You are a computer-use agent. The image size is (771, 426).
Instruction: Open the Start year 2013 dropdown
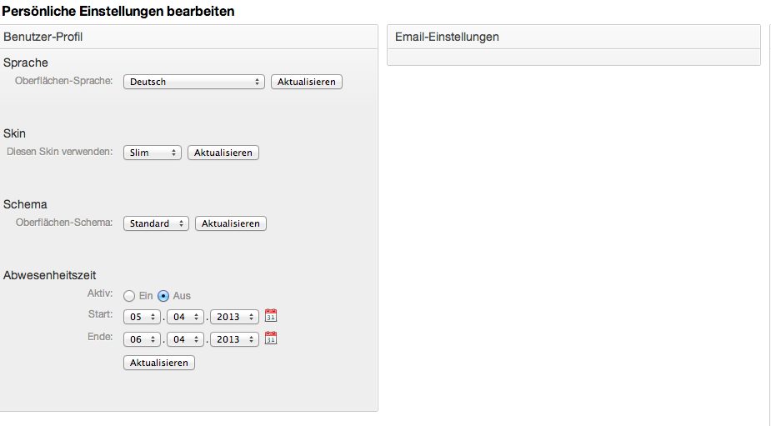click(234, 317)
